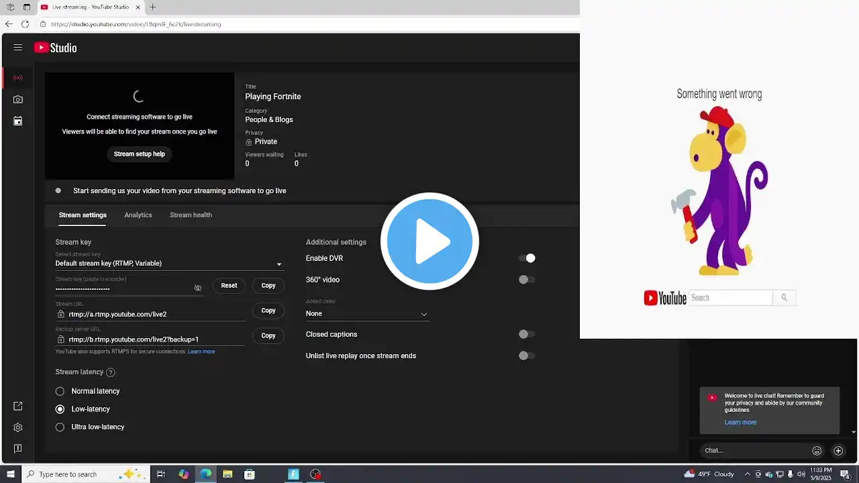The width and height of the screenshot is (859, 483).
Task: Toggle Unlist live replay once stream ends
Action: point(527,356)
